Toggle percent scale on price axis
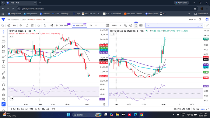 (194, 109)
